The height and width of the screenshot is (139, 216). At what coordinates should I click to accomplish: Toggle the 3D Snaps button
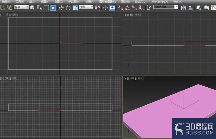(121, 8)
